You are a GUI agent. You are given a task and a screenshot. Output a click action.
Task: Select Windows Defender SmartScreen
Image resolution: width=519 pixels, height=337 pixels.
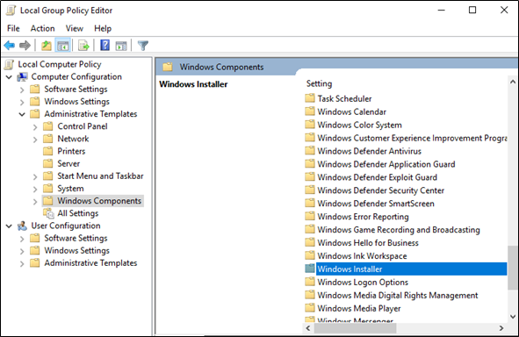tap(376, 204)
